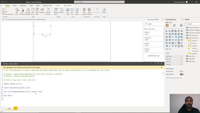Open dropdown for Revenue value field
This screenshot has height=113, width=200.
[x=180, y=59]
